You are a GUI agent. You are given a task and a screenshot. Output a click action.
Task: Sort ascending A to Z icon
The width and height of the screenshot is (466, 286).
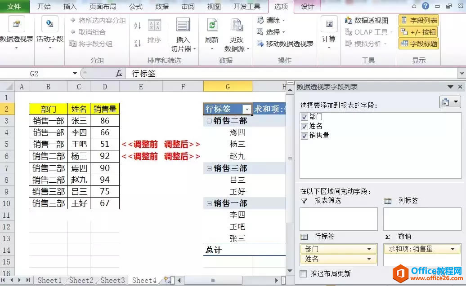click(137, 26)
